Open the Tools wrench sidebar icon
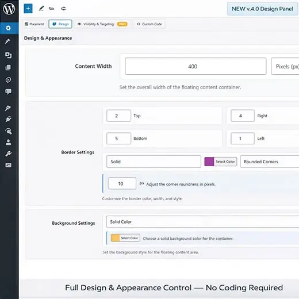This screenshot has height=299, width=299. pos(8,154)
